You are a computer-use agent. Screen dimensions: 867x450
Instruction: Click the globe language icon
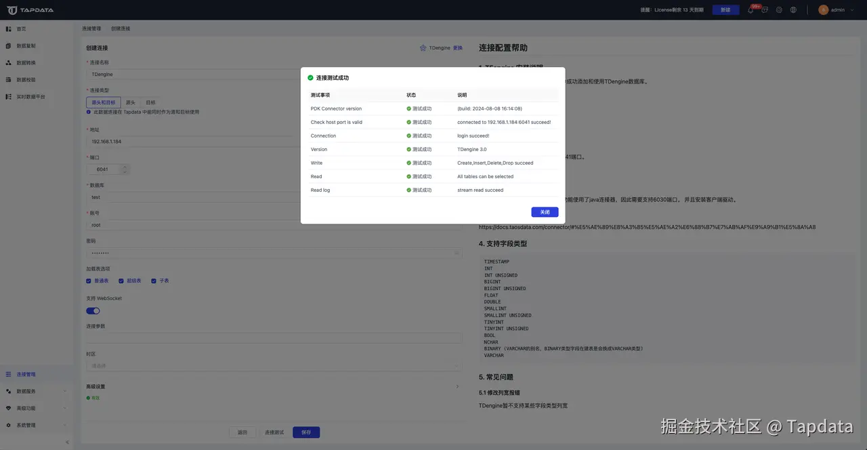click(793, 10)
